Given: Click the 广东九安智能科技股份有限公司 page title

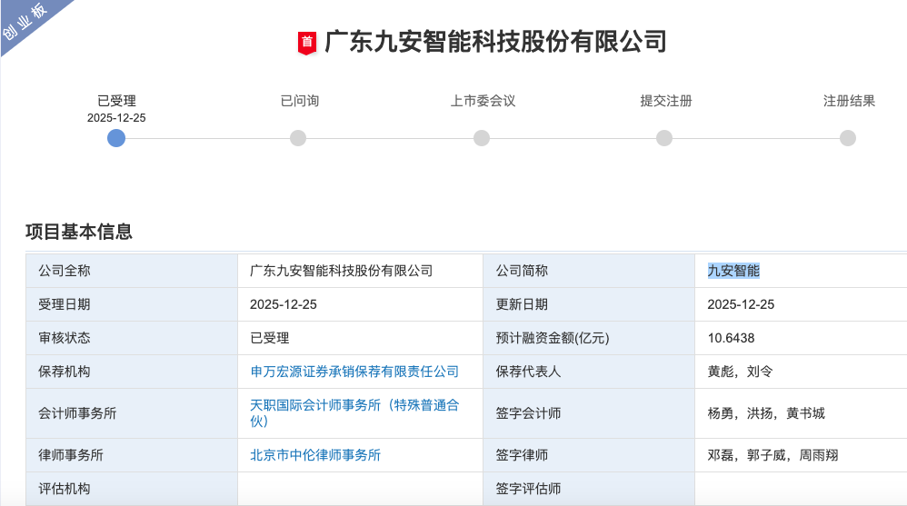Looking at the screenshot, I should click(x=495, y=42).
